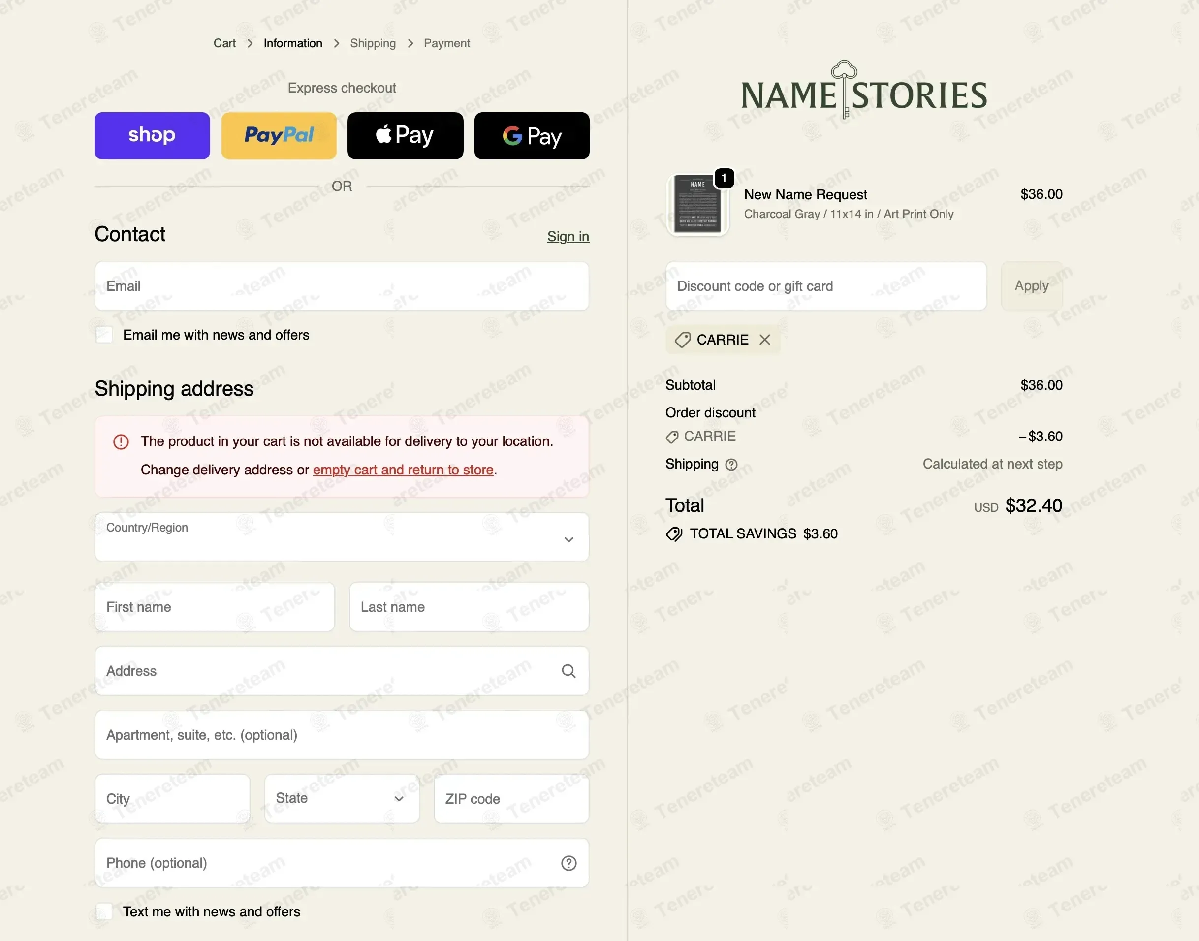Pay with Shop Pay express button
This screenshot has width=1199, height=941.
pos(152,135)
